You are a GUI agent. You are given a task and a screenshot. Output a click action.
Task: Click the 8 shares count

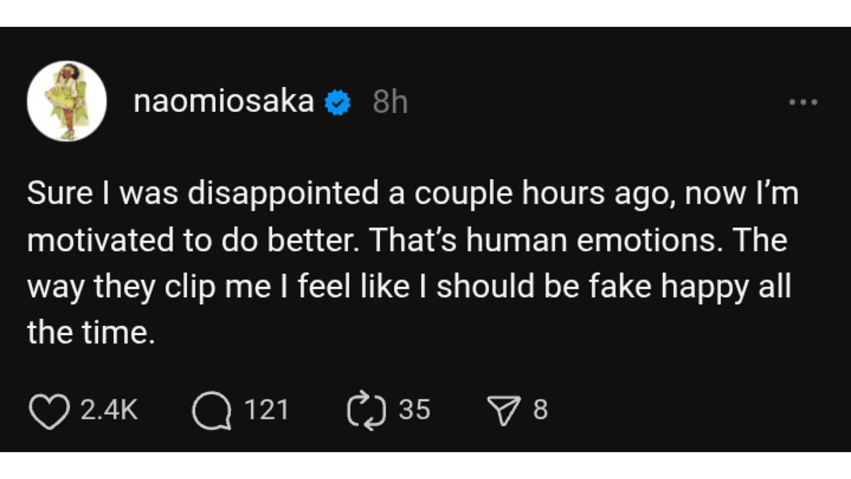click(x=540, y=410)
